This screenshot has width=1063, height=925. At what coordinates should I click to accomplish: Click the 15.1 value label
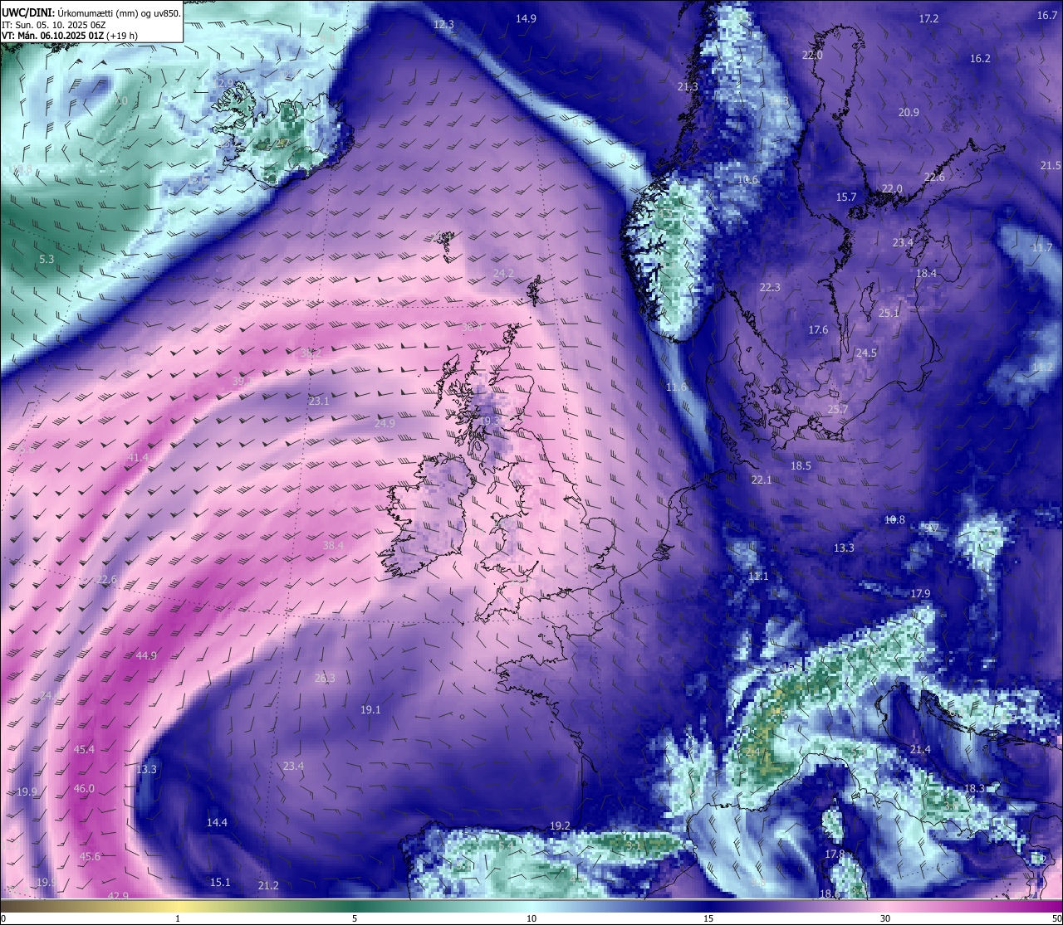point(220,882)
